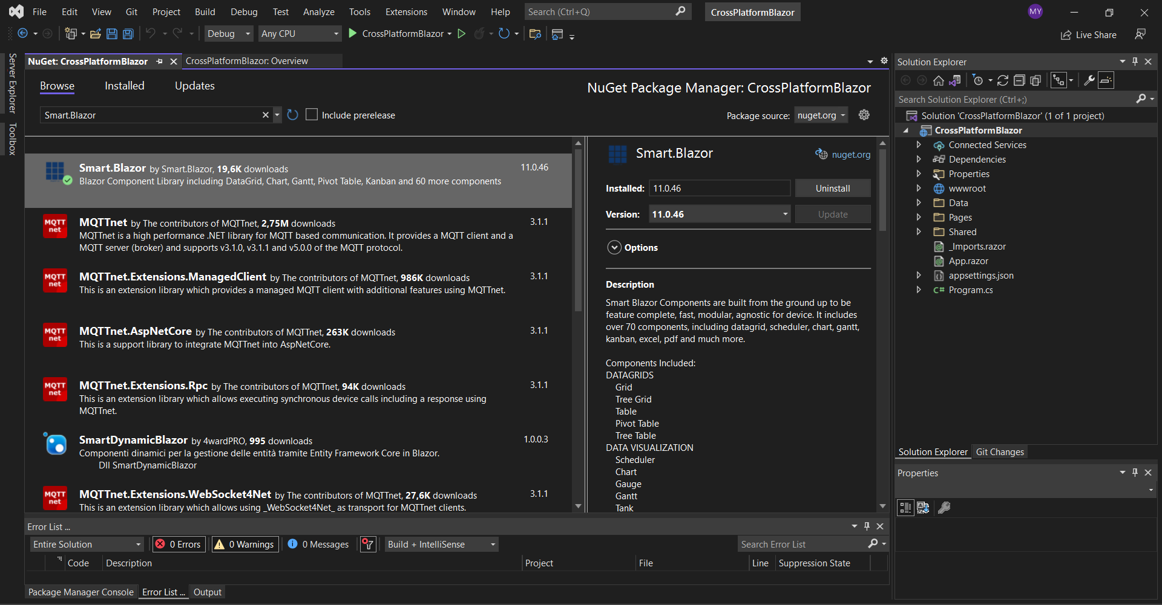Open the Git menu

coord(131,11)
